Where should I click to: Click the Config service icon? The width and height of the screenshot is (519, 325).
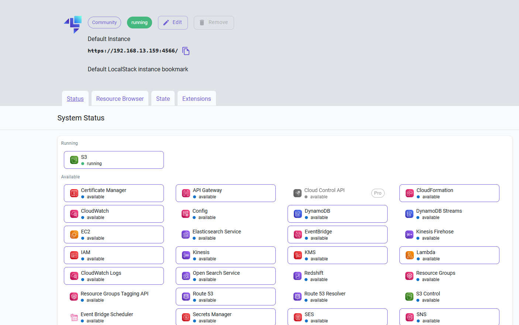pos(186,214)
